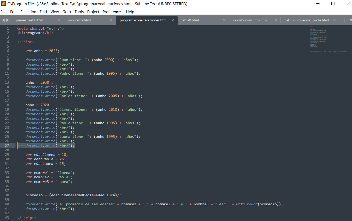Click the edadJimena variable declaration
Screen dimensions: 352x221
[x=47, y=155]
